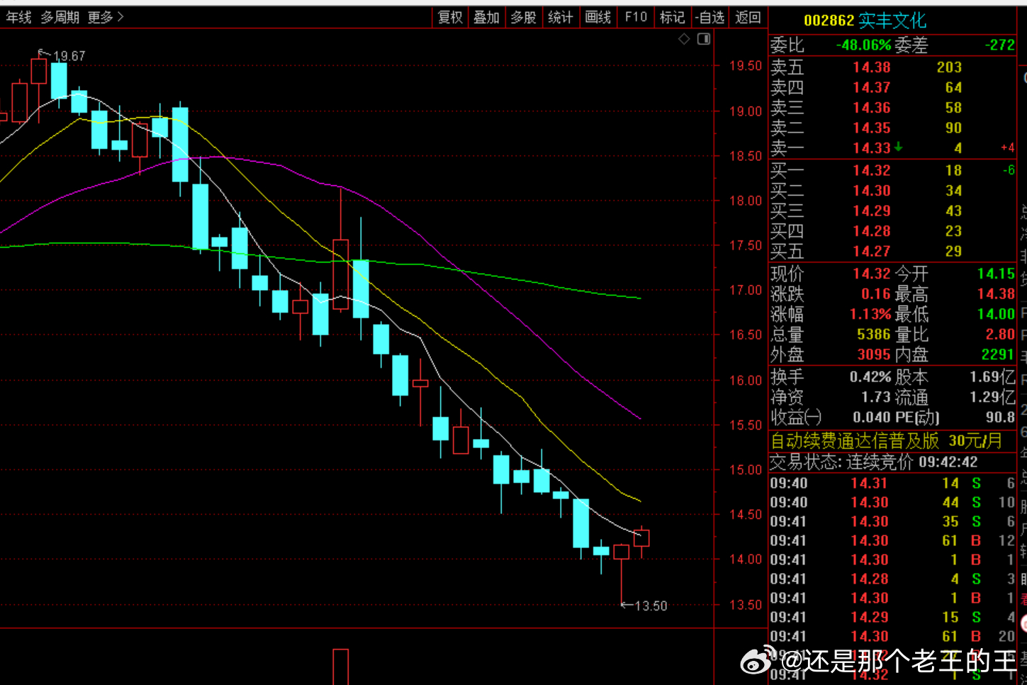The image size is (1027, 685).
Task: Select 买三 bid price 14.29
Action: 872,211
